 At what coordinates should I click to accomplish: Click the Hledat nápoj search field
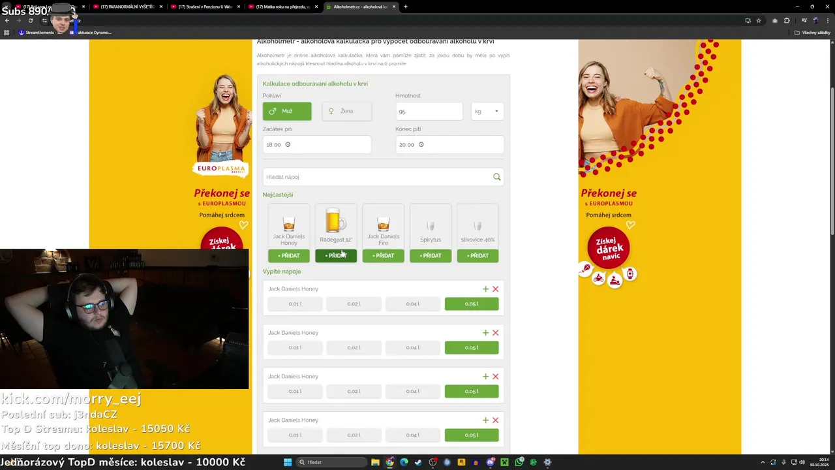tap(384, 177)
